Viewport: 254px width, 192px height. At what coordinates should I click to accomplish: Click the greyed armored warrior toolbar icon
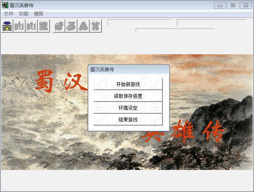click(x=96, y=26)
